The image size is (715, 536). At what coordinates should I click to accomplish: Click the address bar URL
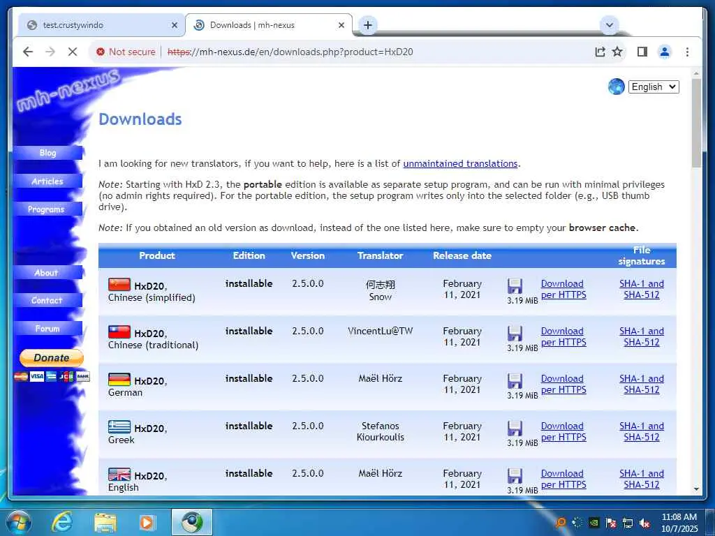290,52
